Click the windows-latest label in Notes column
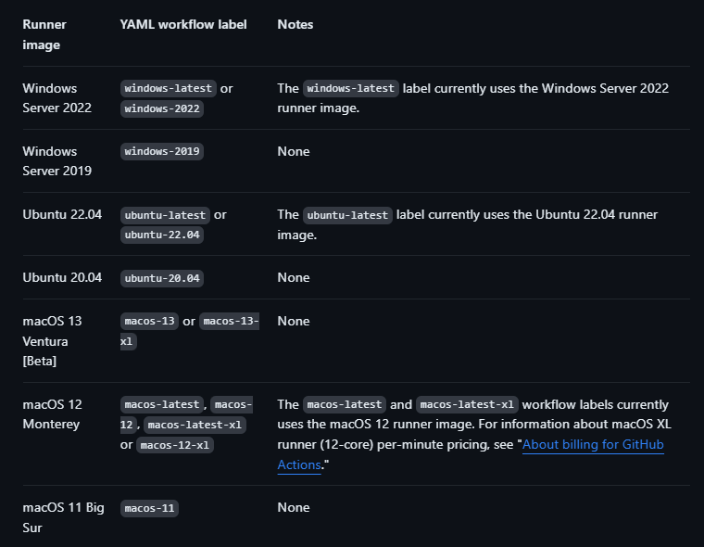 pos(351,89)
